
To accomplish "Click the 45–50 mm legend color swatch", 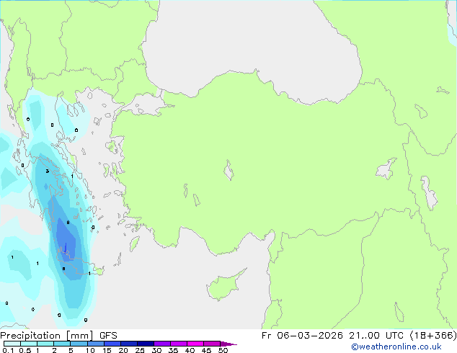I will coord(212,344).
